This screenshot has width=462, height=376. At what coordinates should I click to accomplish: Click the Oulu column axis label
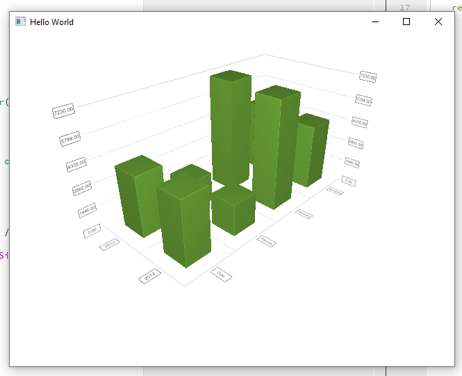pos(222,275)
